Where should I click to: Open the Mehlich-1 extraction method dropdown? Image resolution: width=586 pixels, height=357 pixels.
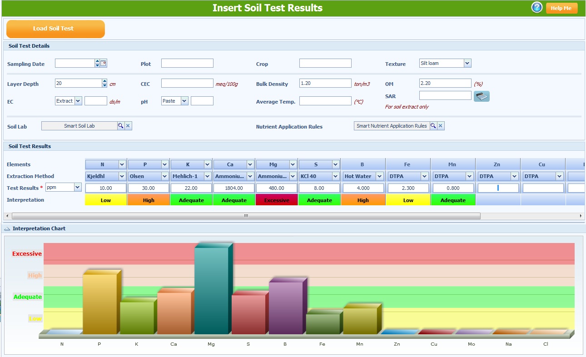(x=207, y=176)
